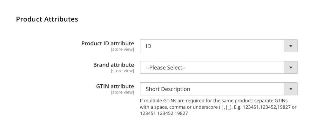Click the "--Please Select--" placeholder text
310x136 pixels.
click(165, 68)
